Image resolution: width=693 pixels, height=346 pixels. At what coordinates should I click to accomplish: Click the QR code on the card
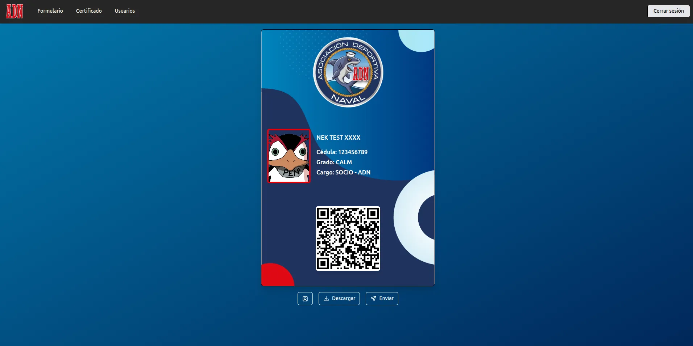point(348,238)
